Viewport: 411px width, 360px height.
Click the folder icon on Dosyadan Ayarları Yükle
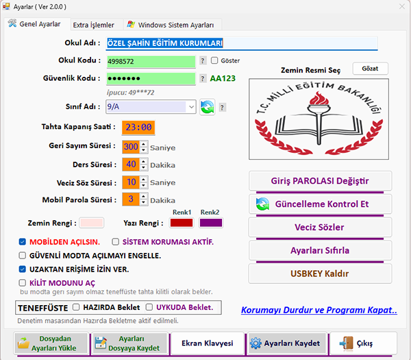point(24,344)
